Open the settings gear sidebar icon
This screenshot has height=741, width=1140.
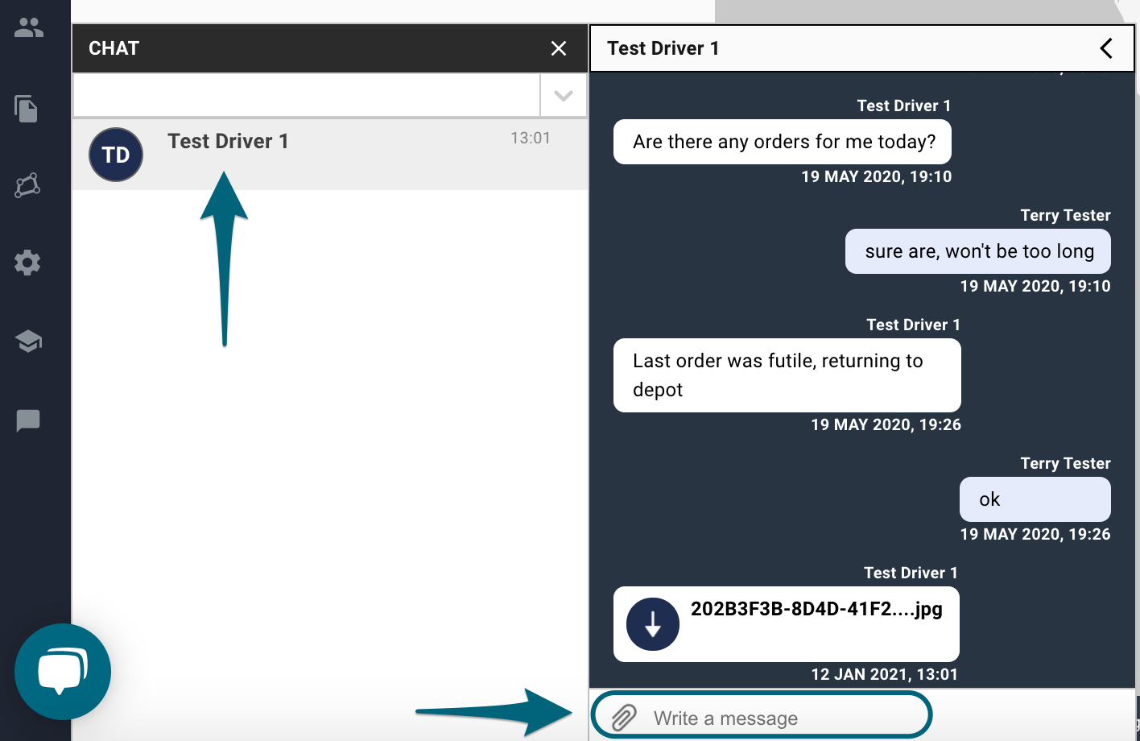[x=27, y=263]
